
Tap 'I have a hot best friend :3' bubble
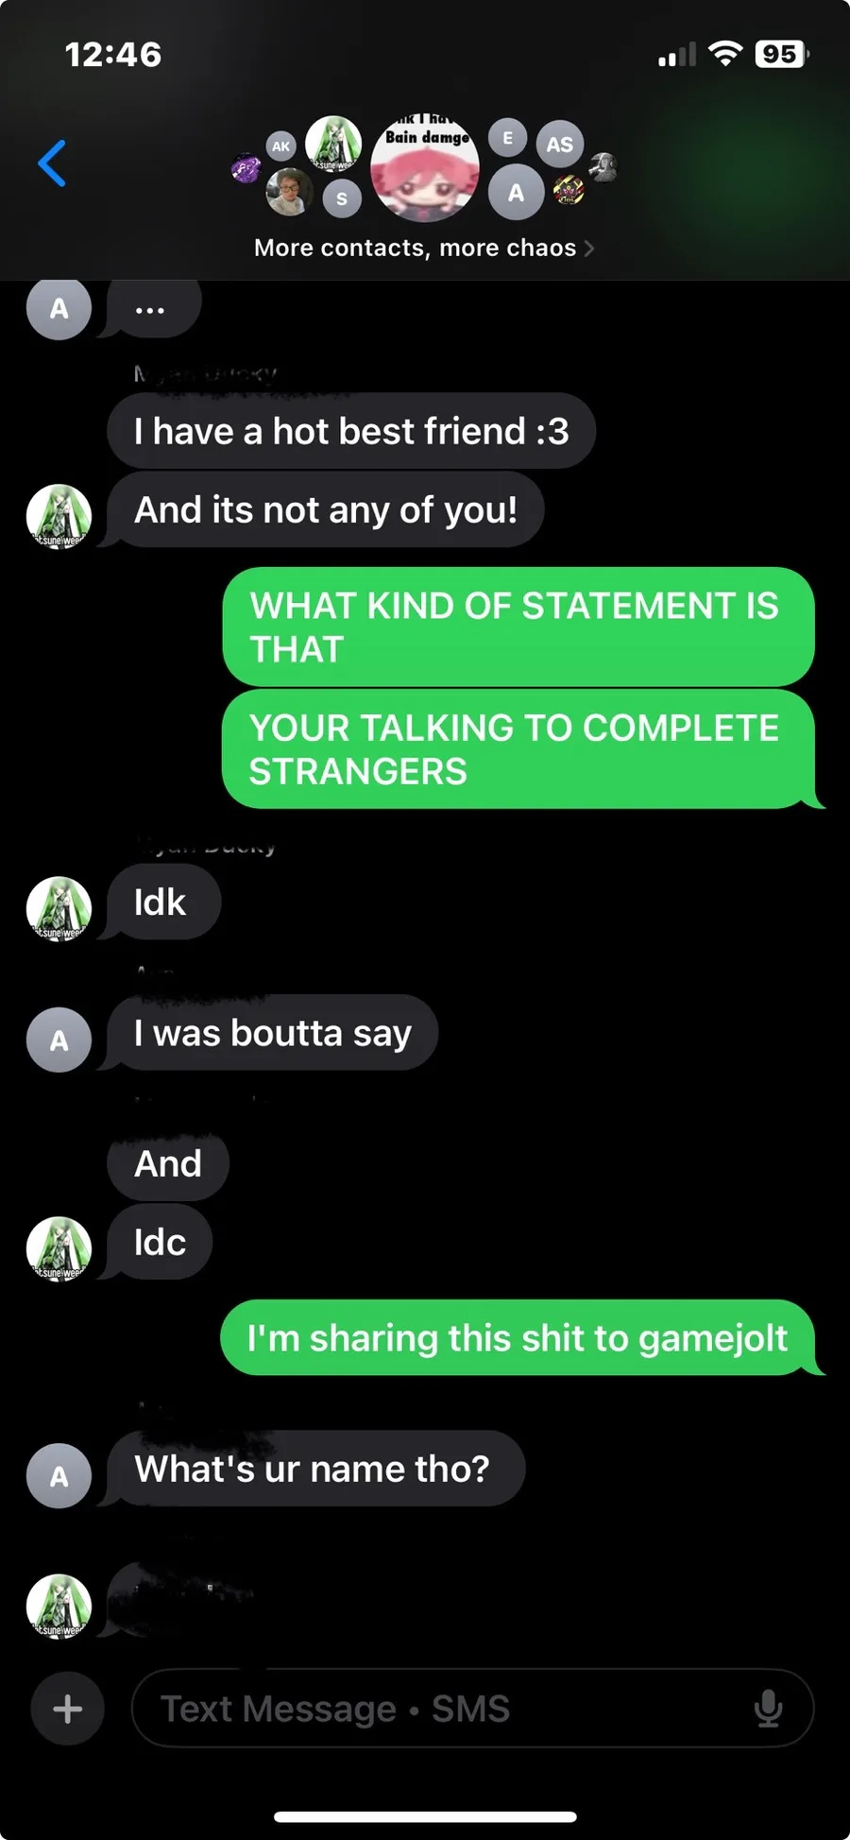351,431
